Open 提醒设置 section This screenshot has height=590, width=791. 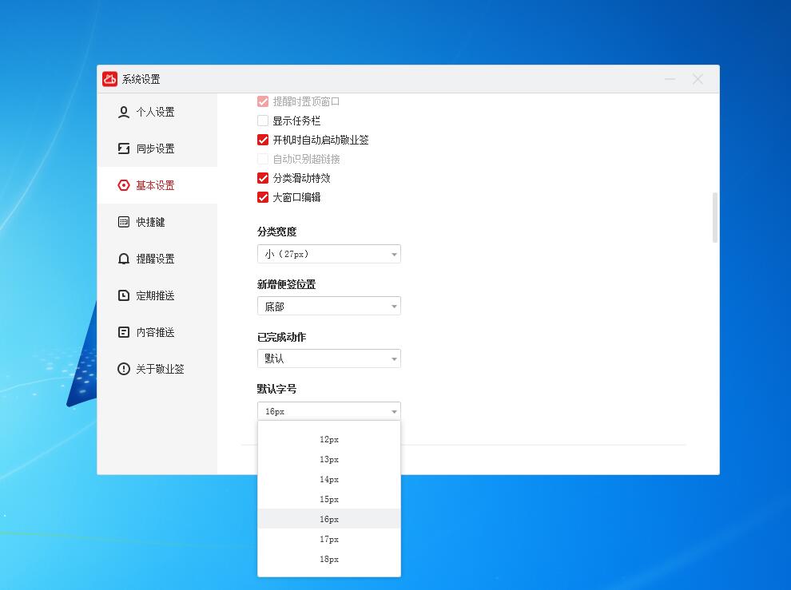coord(157,259)
